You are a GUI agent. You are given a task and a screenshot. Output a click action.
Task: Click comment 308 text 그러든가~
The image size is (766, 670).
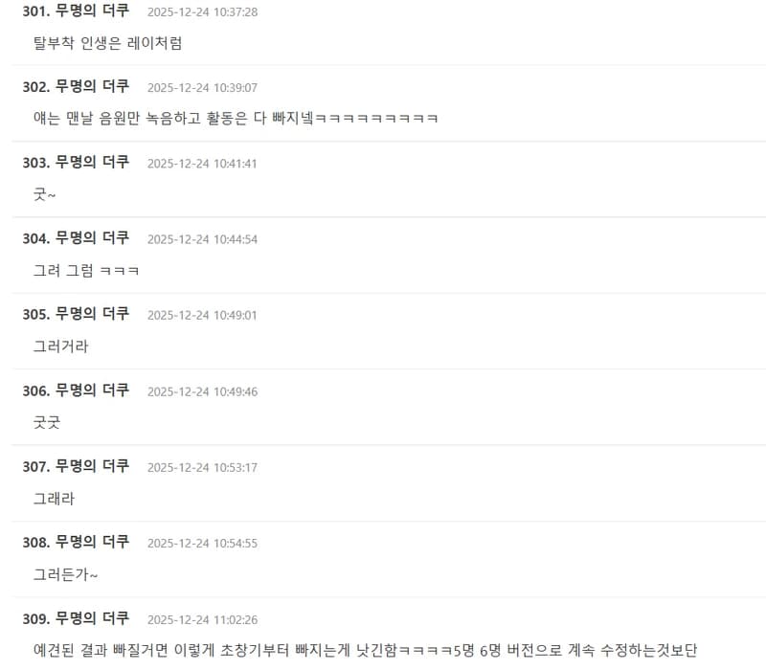click(65, 574)
